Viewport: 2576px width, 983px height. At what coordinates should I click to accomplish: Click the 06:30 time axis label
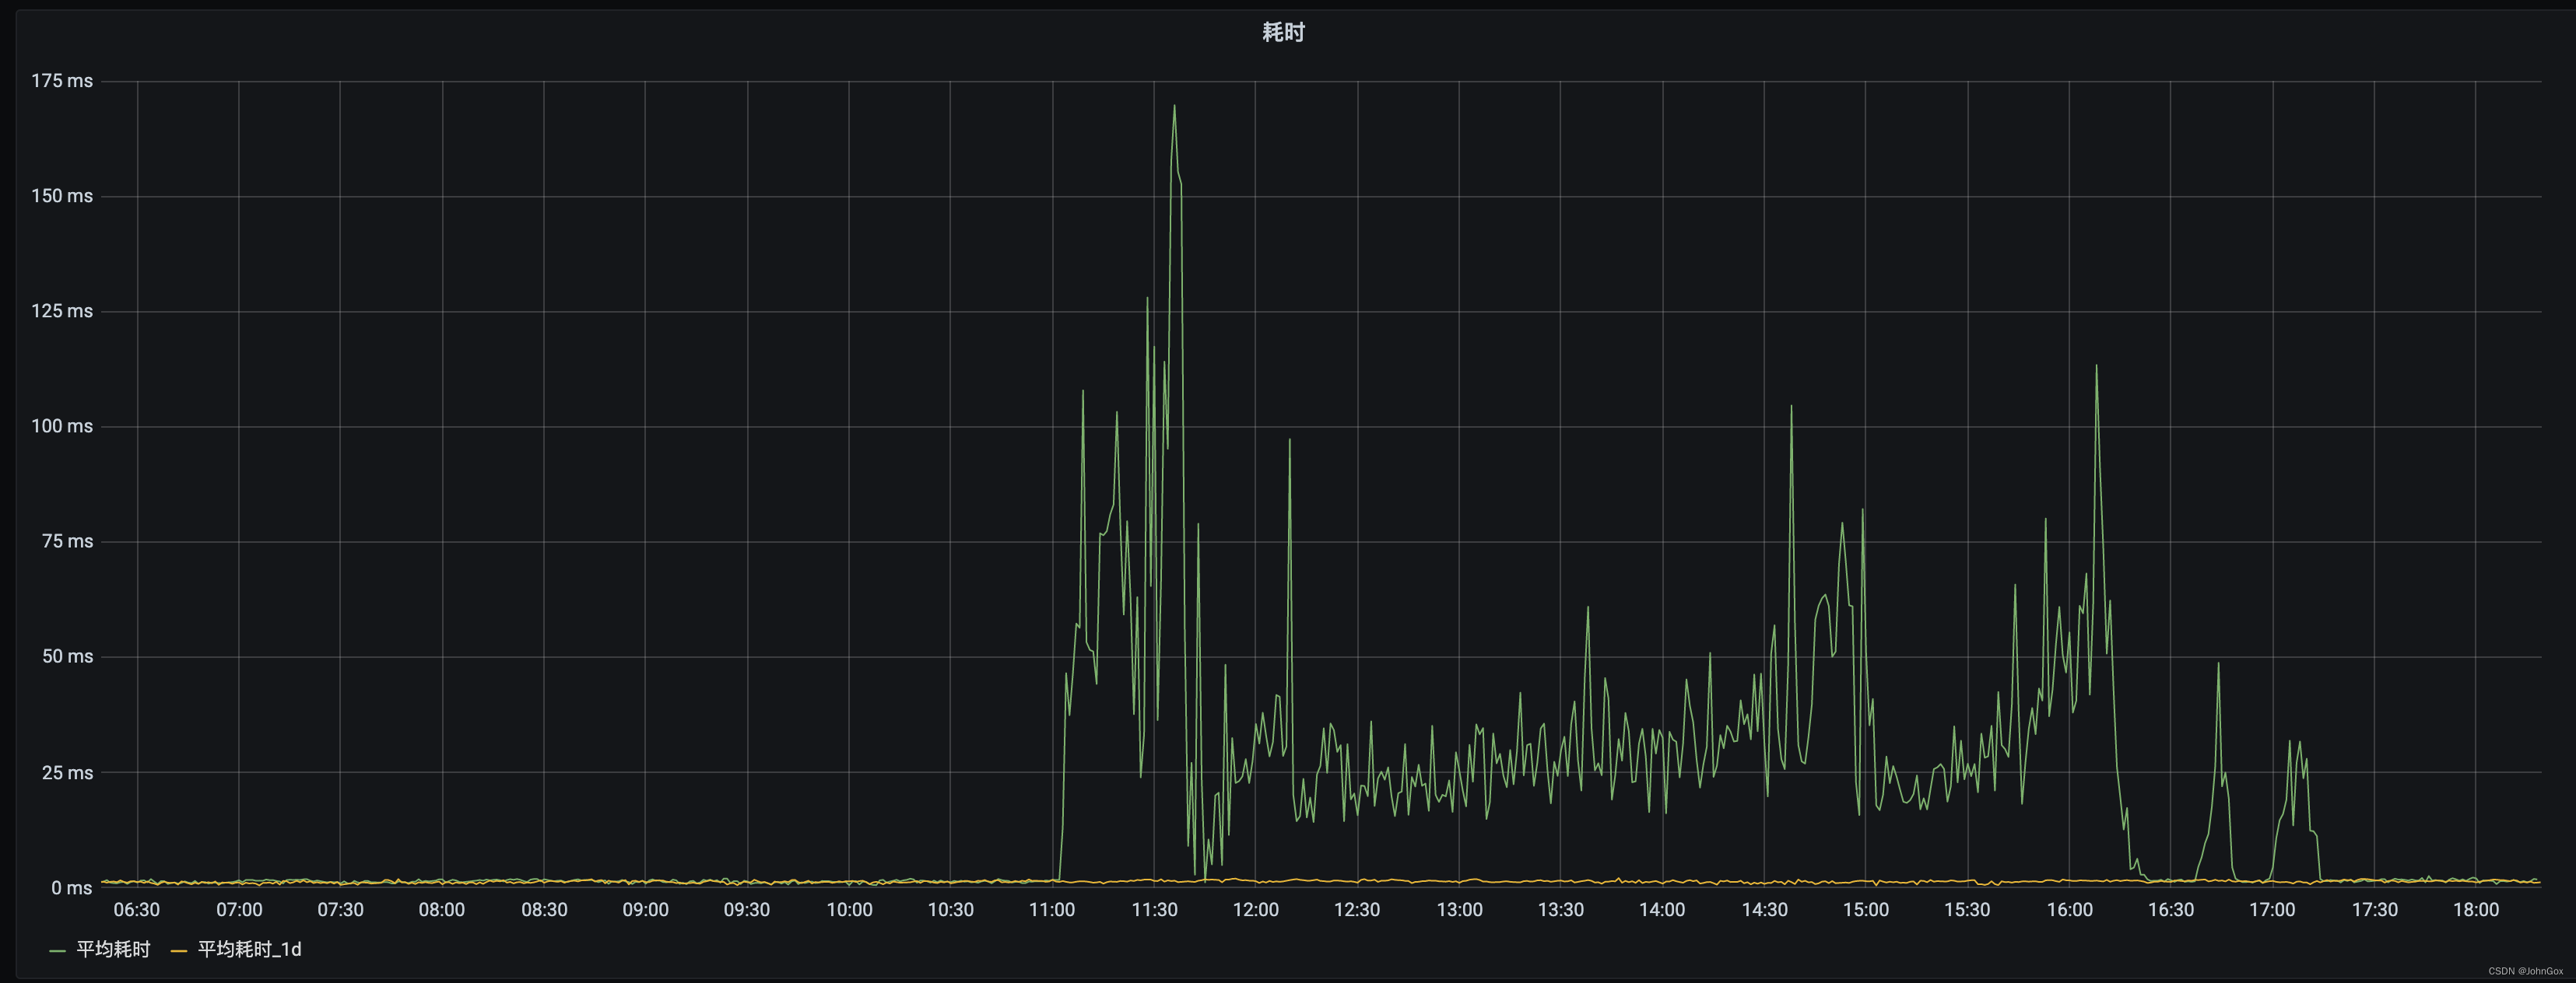pos(137,909)
